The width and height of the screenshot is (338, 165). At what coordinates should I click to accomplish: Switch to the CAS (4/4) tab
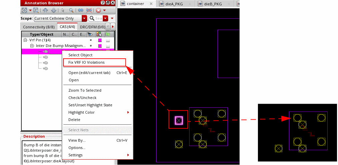point(67,27)
